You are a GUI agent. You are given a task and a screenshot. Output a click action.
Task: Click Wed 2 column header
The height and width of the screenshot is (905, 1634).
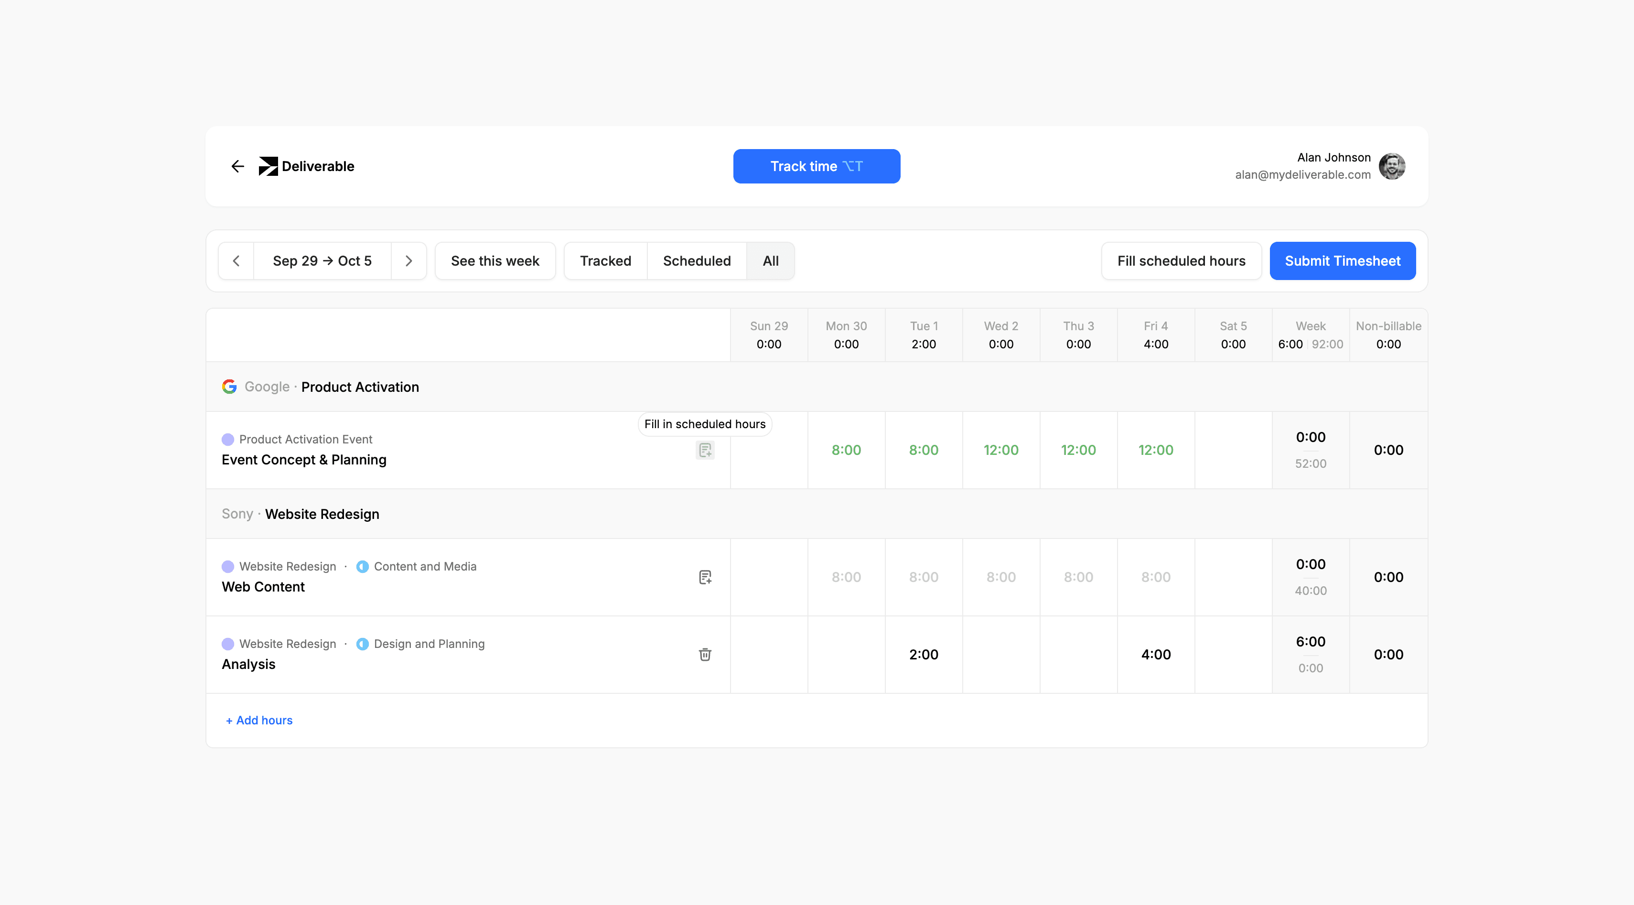[1001, 335]
